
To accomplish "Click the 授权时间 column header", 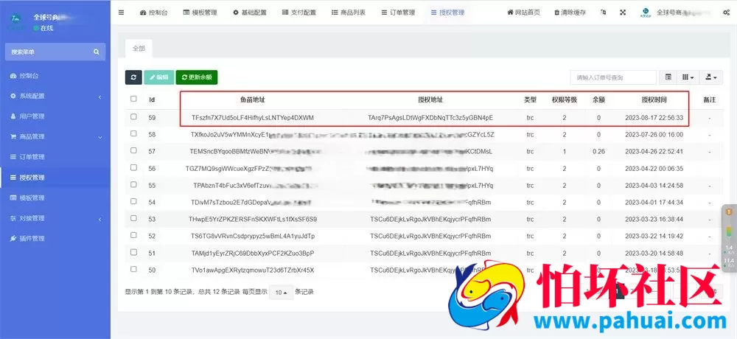I will tap(654, 100).
